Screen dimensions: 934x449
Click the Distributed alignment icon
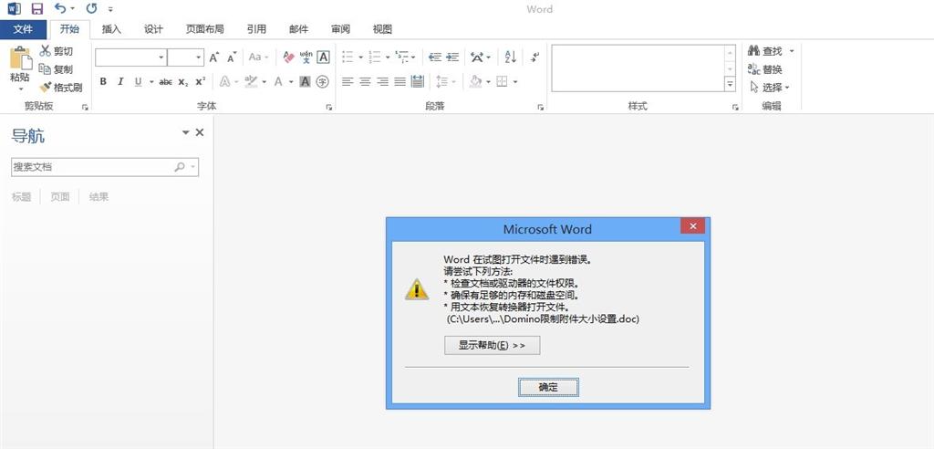tap(417, 82)
